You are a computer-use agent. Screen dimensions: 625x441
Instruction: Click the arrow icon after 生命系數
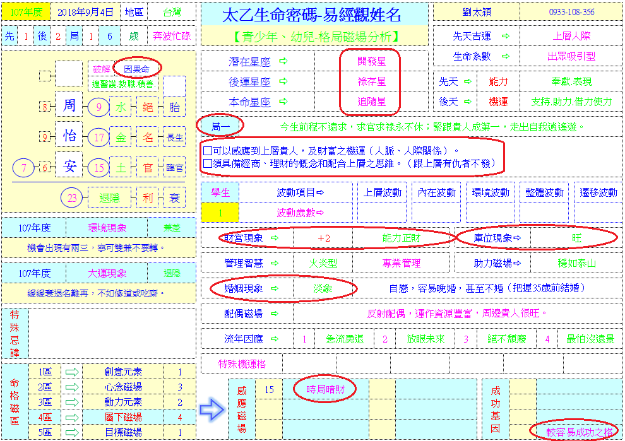pos(505,56)
